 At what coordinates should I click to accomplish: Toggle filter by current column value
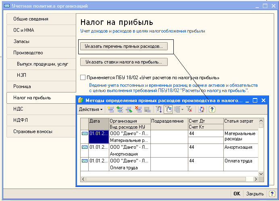coord(168,109)
